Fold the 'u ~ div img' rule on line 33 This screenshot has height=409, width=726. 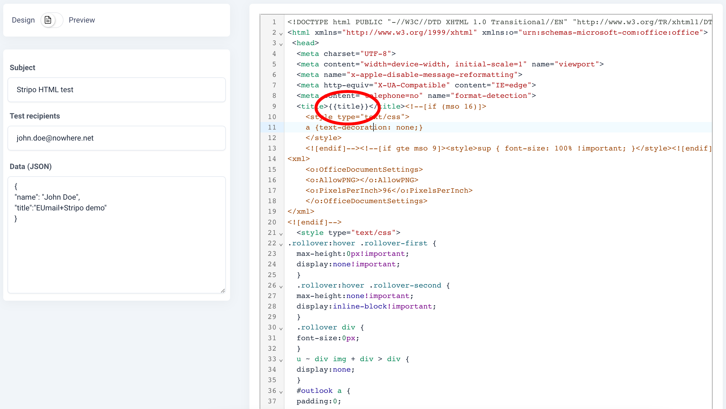coord(281,360)
